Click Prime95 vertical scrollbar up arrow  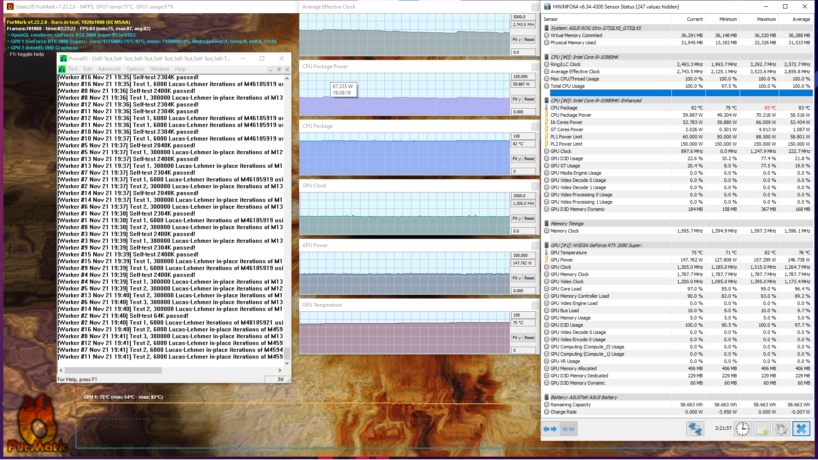287,78
